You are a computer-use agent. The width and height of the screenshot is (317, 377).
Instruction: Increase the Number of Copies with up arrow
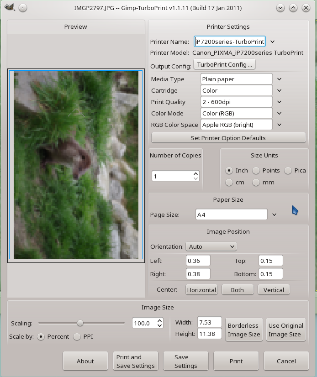[x=196, y=173]
